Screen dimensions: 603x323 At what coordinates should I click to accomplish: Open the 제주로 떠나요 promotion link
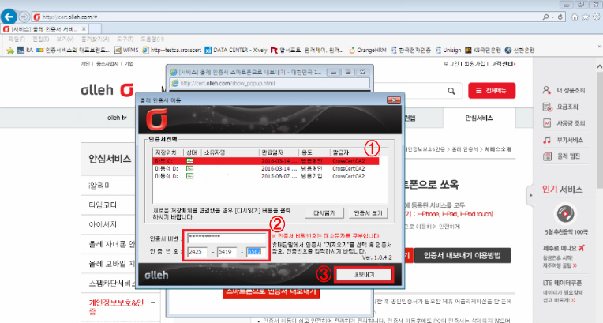pyautogui.click(x=564, y=248)
